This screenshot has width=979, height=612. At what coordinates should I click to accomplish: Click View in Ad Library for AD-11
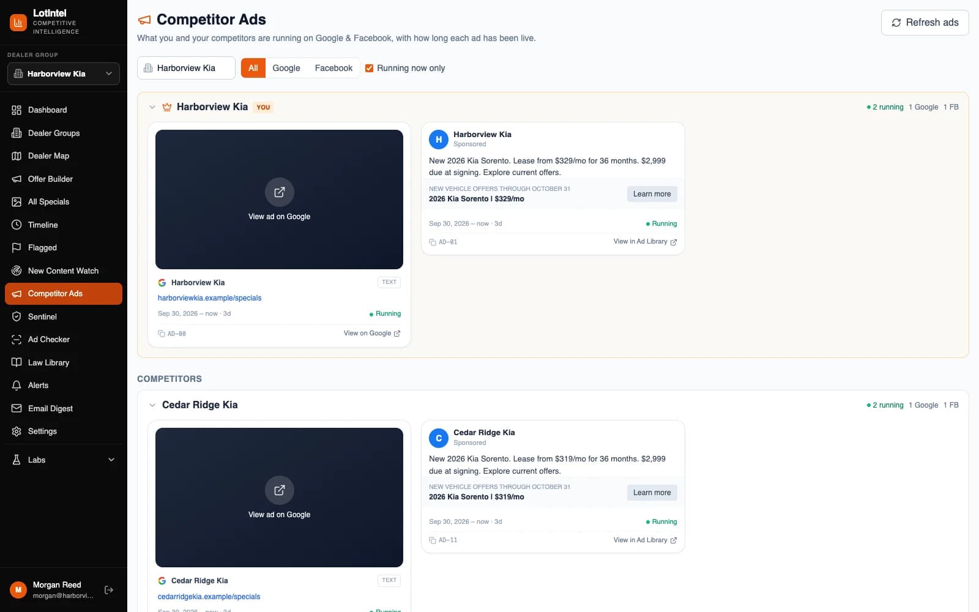click(645, 540)
